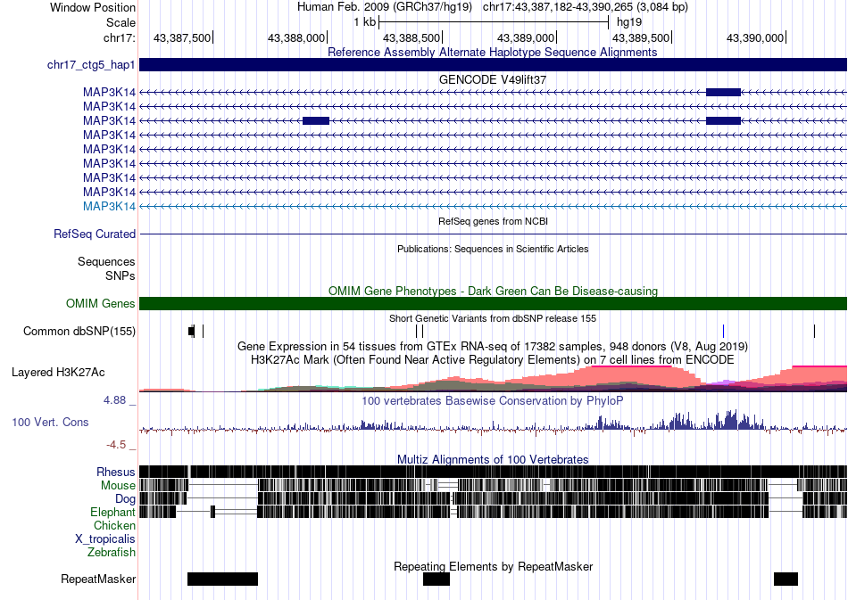Screen dimensions: 848x600
Task: Click the light-blue MAP3K14 transcript label
Action: tap(109, 206)
